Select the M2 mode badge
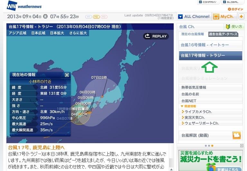 click(96, 17)
